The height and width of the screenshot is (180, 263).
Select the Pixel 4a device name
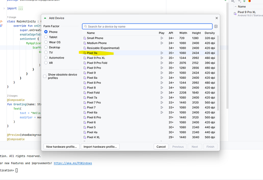[x=92, y=132]
